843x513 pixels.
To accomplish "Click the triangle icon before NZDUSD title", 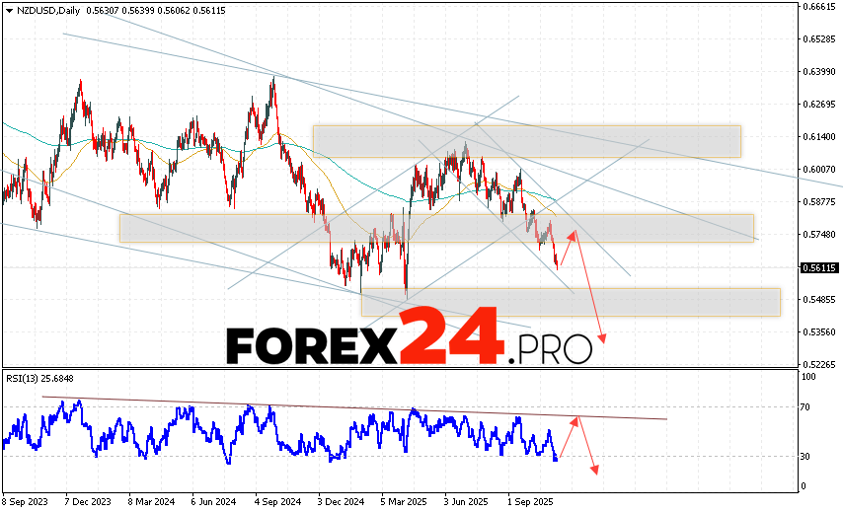I will click(x=6, y=12).
